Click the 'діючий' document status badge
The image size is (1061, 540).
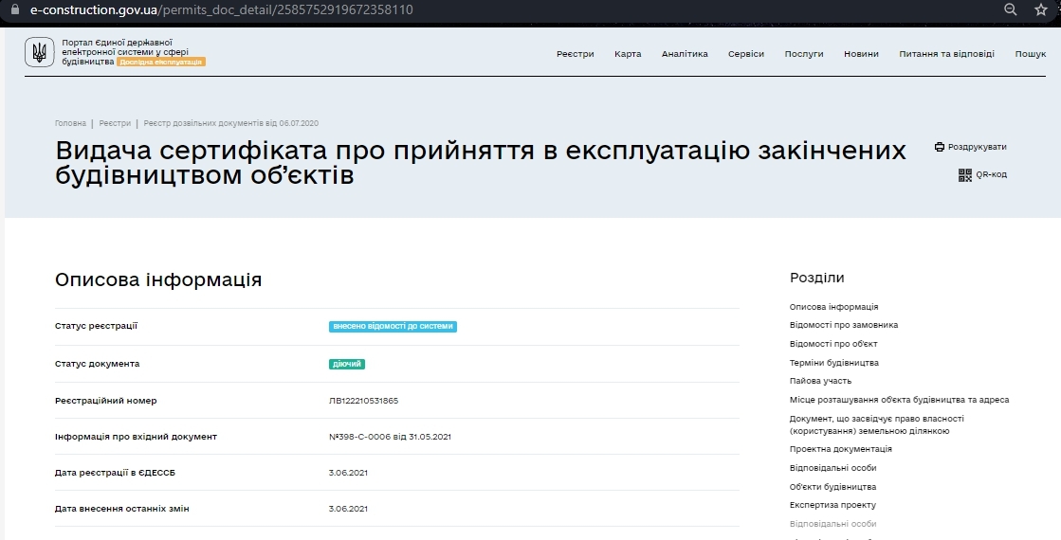point(346,365)
